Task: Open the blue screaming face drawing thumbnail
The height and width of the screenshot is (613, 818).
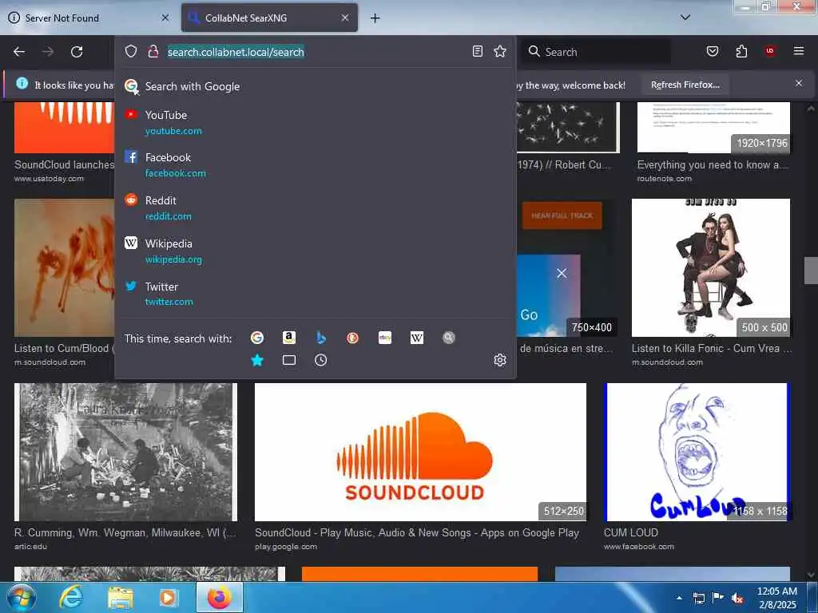Action: point(697,452)
